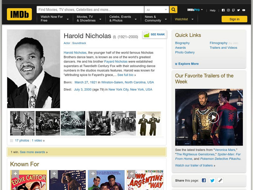Share this page on Twitter

(212, 180)
